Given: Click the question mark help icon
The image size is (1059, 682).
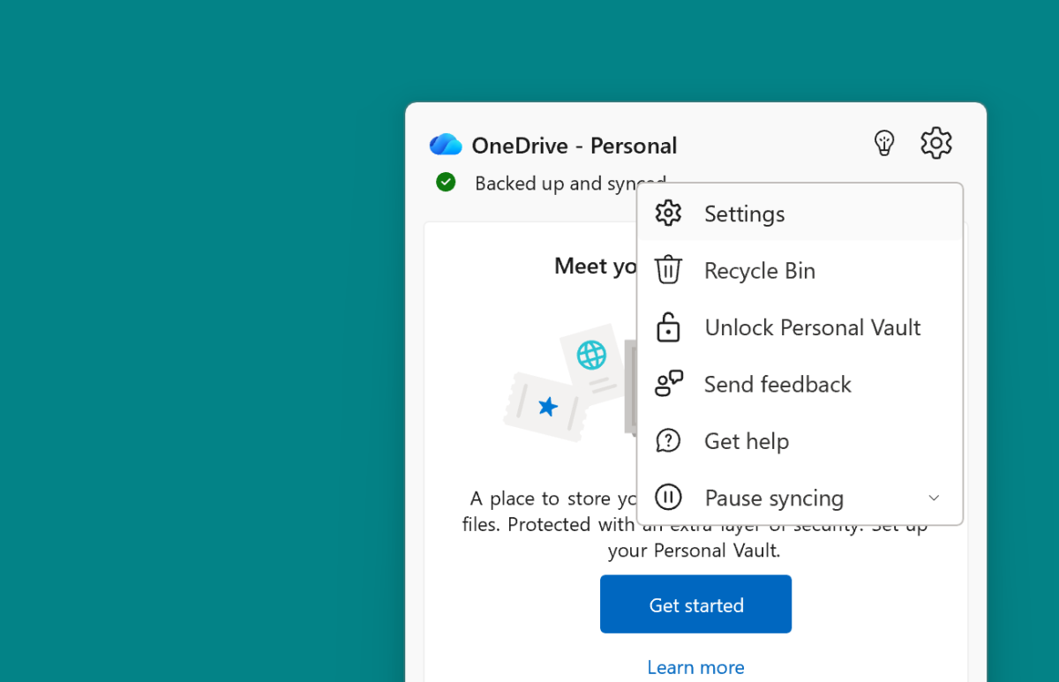Looking at the screenshot, I should [668, 441].
